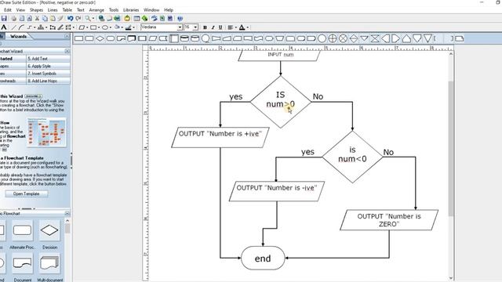Click the vertical canvas scrollbar thumb

pos(451,149)
